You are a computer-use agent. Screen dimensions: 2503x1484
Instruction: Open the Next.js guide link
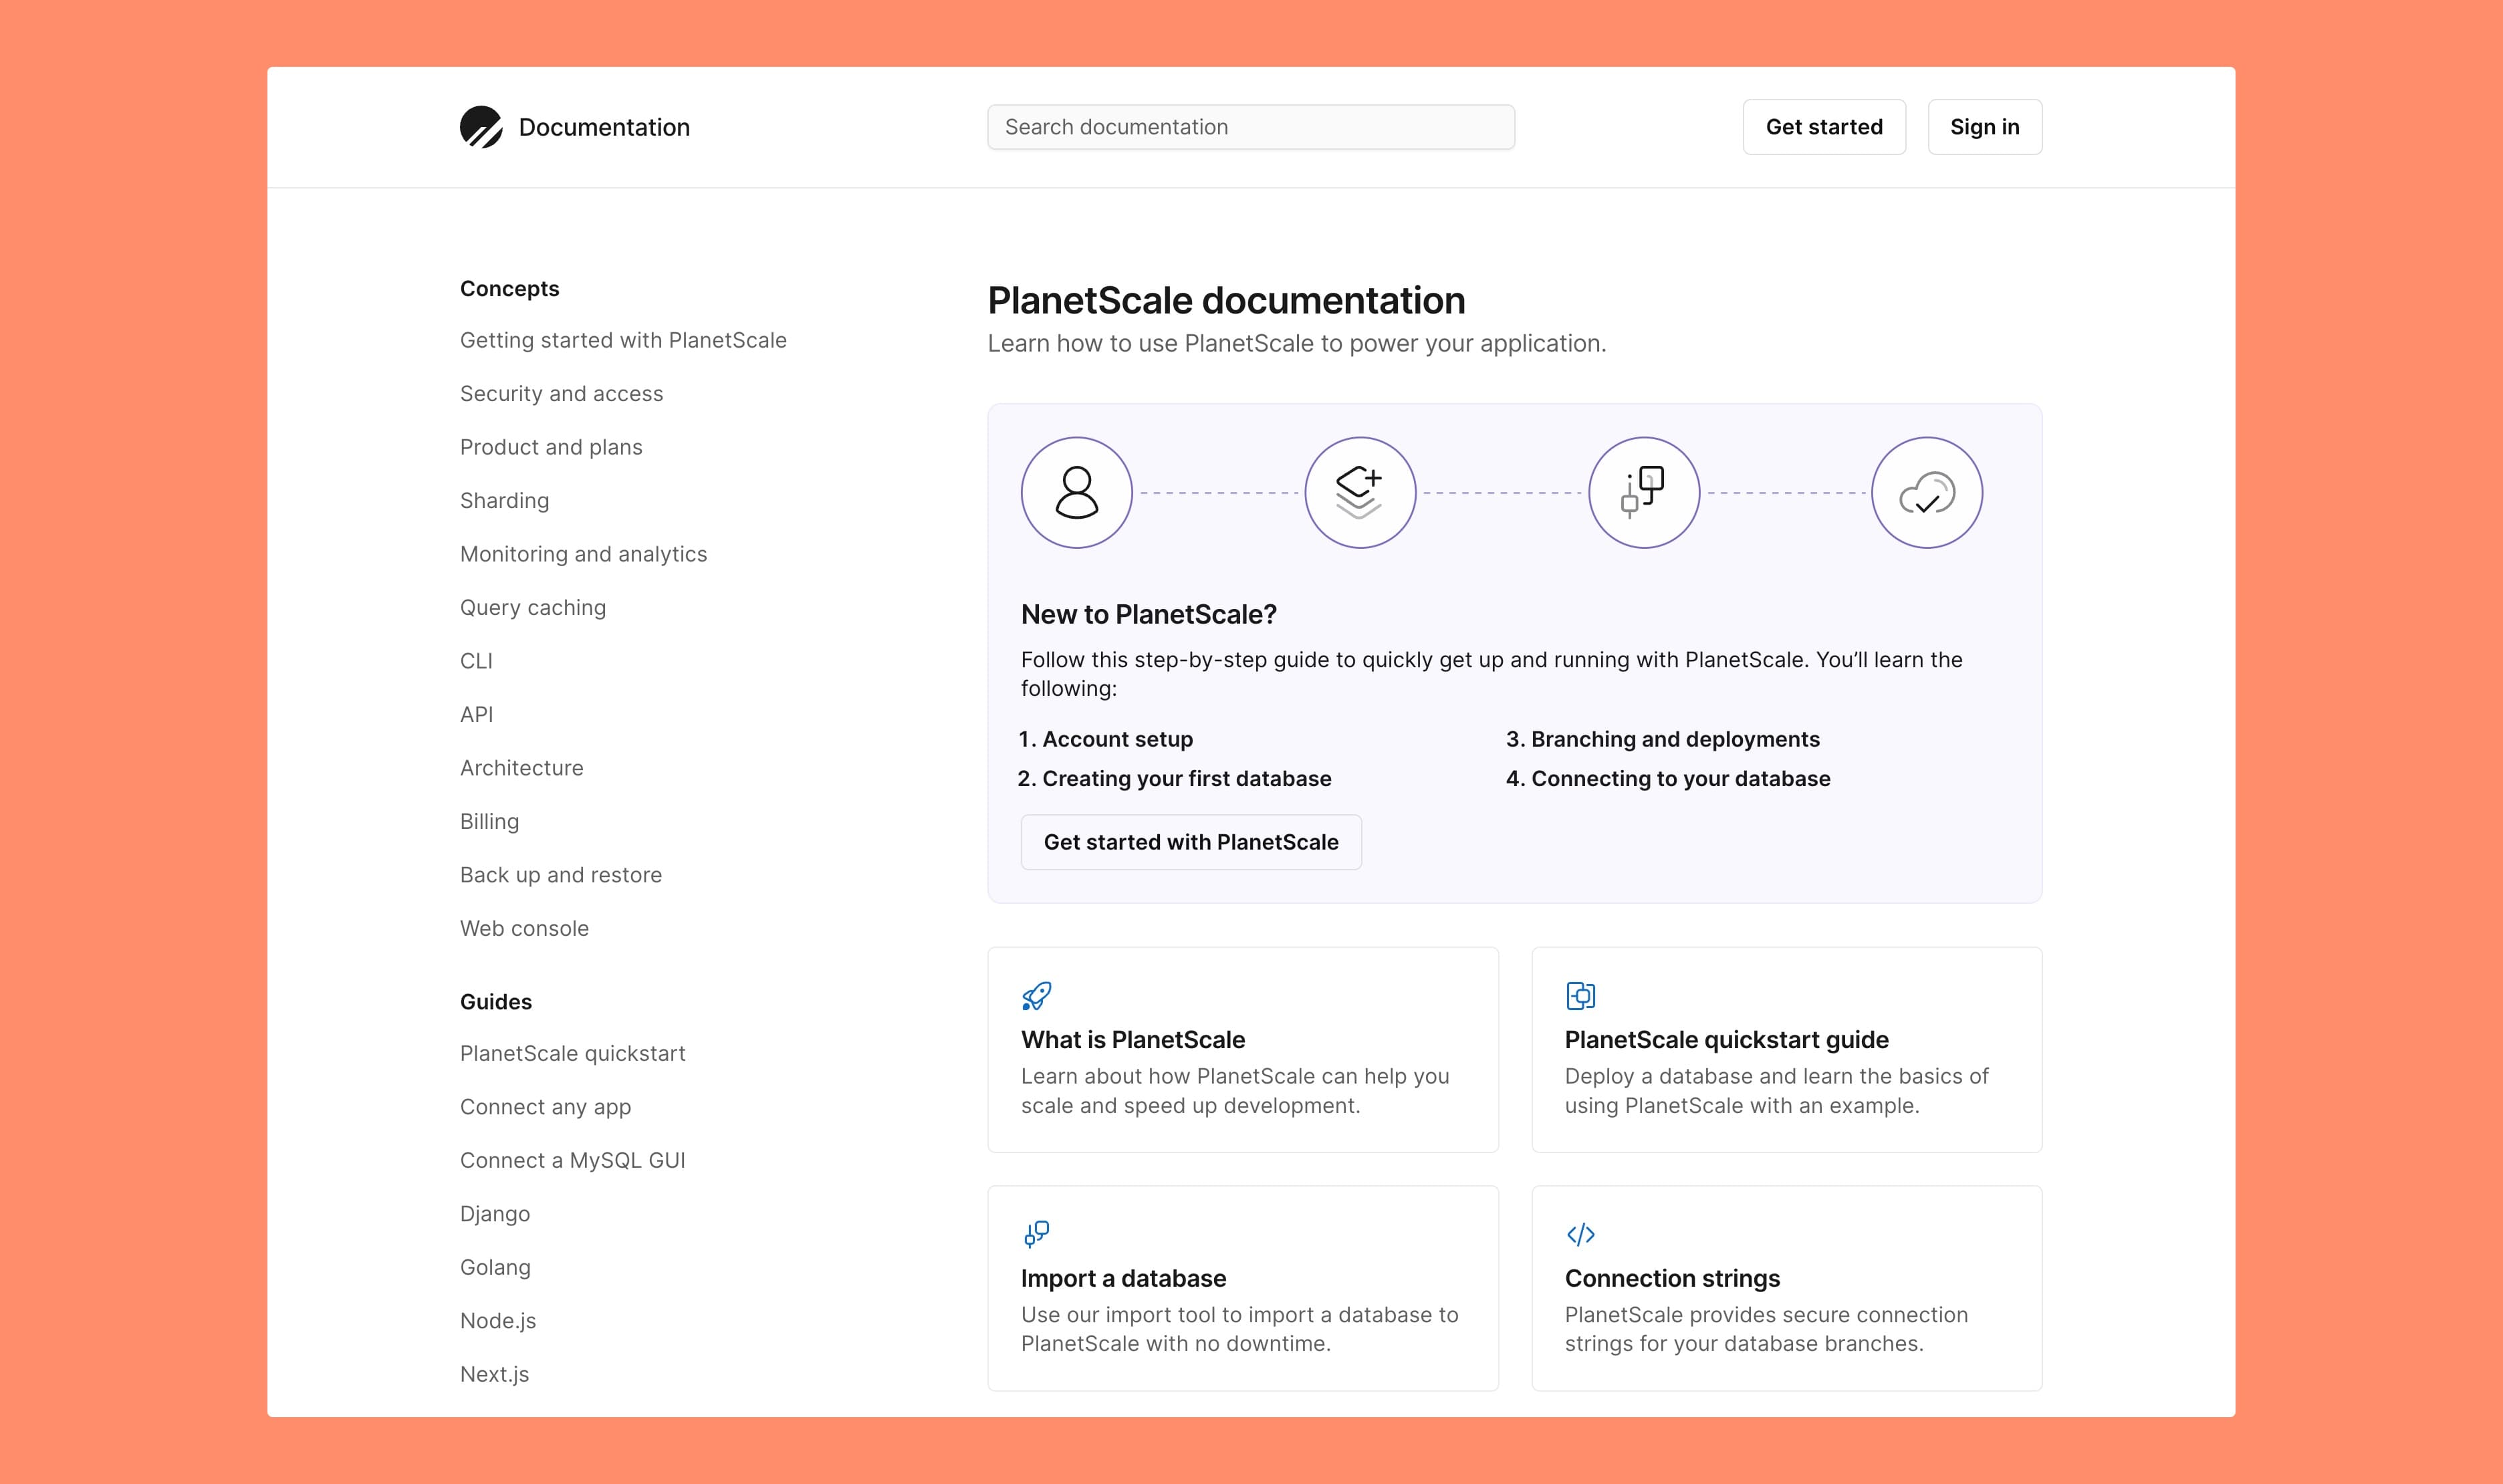(494, 1374)
